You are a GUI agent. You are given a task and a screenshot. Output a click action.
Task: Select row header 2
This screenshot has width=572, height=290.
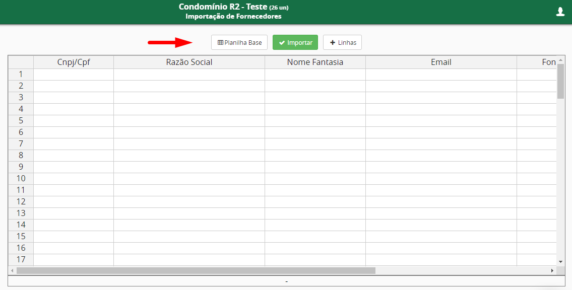pos(21,86)
